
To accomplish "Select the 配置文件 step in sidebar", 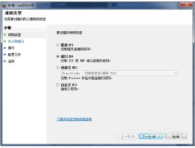I will (x=14, y=54).
